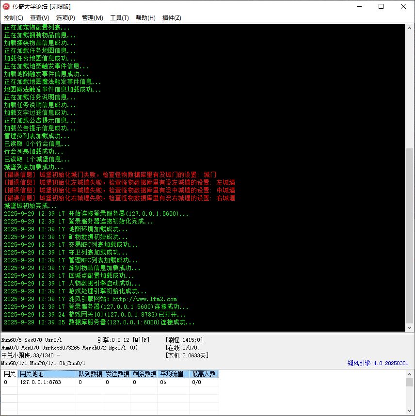Click the 游戏网关[0] 已打开 log line
This screenshot has height=416, width=415.
pyautogui.click(x=95, y=315)
